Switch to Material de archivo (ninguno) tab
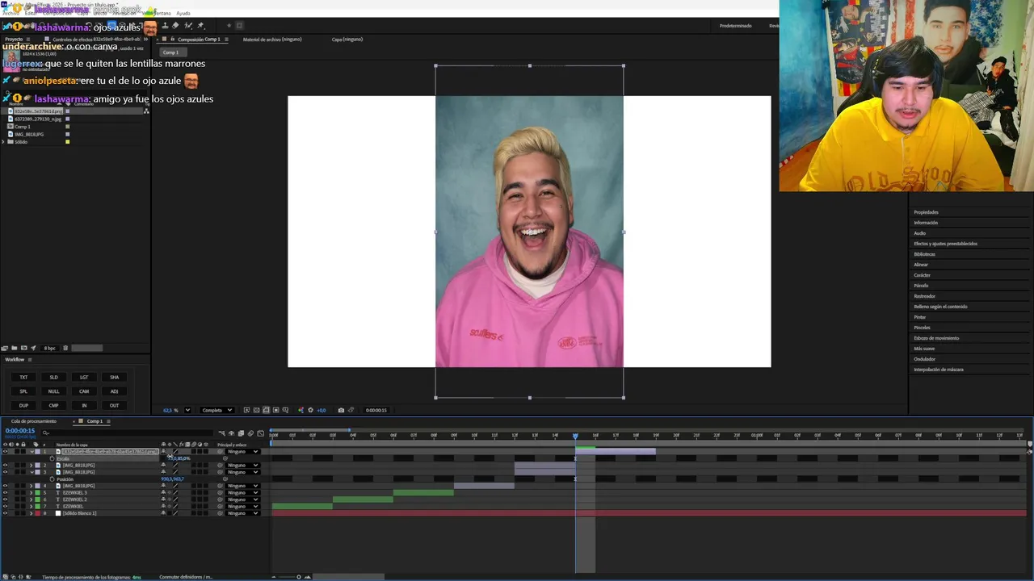Image resolution: width=1034 pixels, height=581 pixels. click(x=272, y=39)
